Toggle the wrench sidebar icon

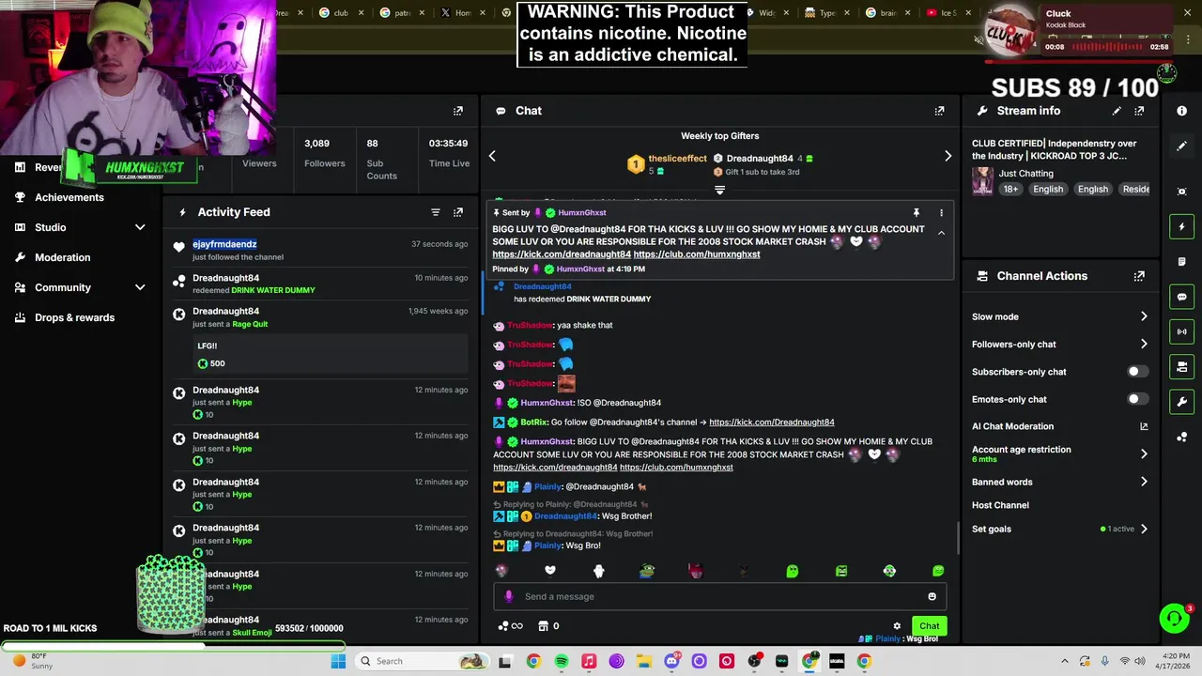coord(1181,402)
